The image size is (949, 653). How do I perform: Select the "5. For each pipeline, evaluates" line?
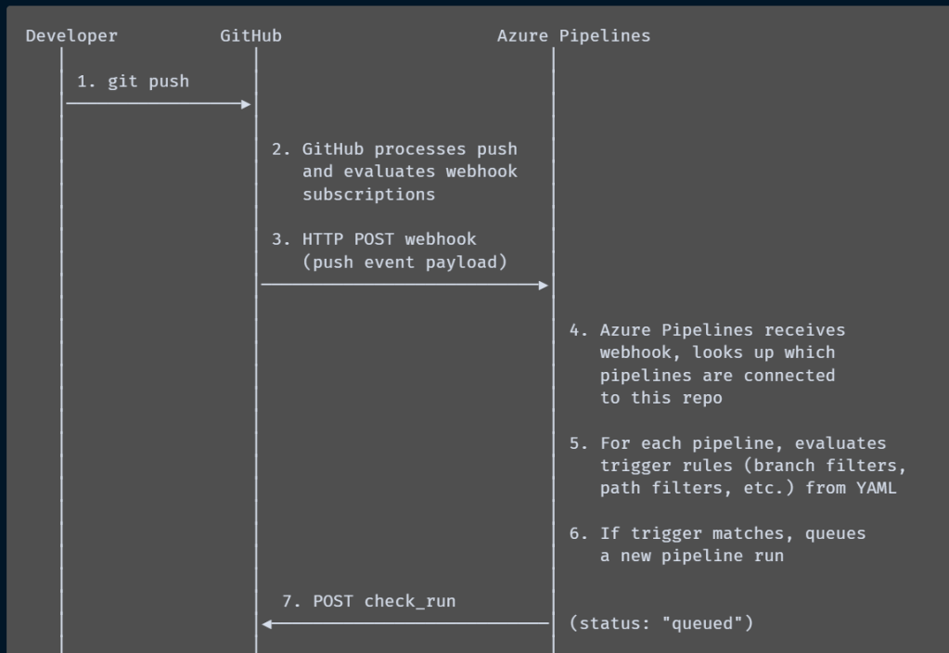pos(727,443)
